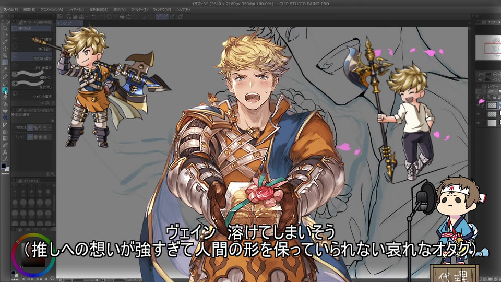Close the イラスト3 canvas tab

click(x=80, y=23)
